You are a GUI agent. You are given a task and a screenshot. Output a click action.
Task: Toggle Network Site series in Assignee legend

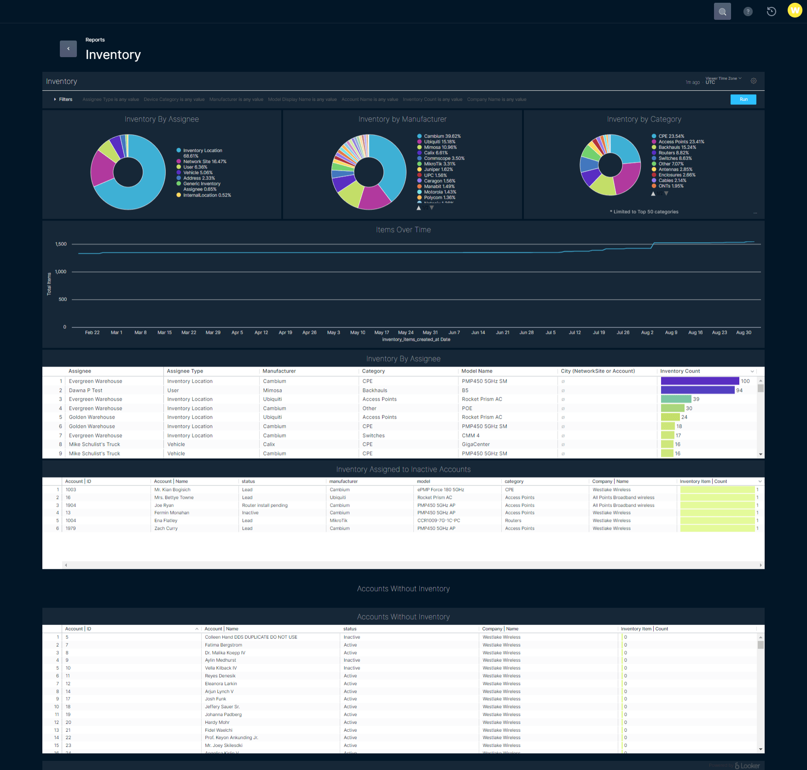[201, 162]
